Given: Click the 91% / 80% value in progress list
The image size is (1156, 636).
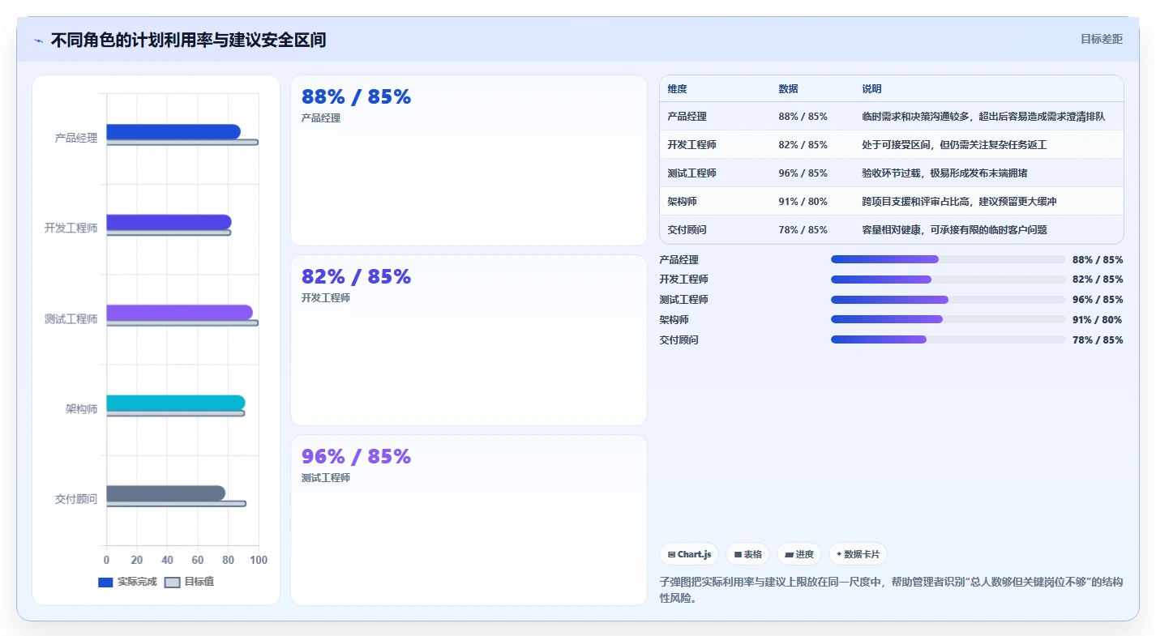Looking at the screenshot, I should point(1098,320).
